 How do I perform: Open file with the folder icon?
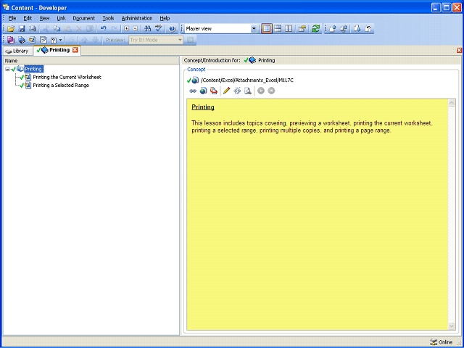pos(11,29)
